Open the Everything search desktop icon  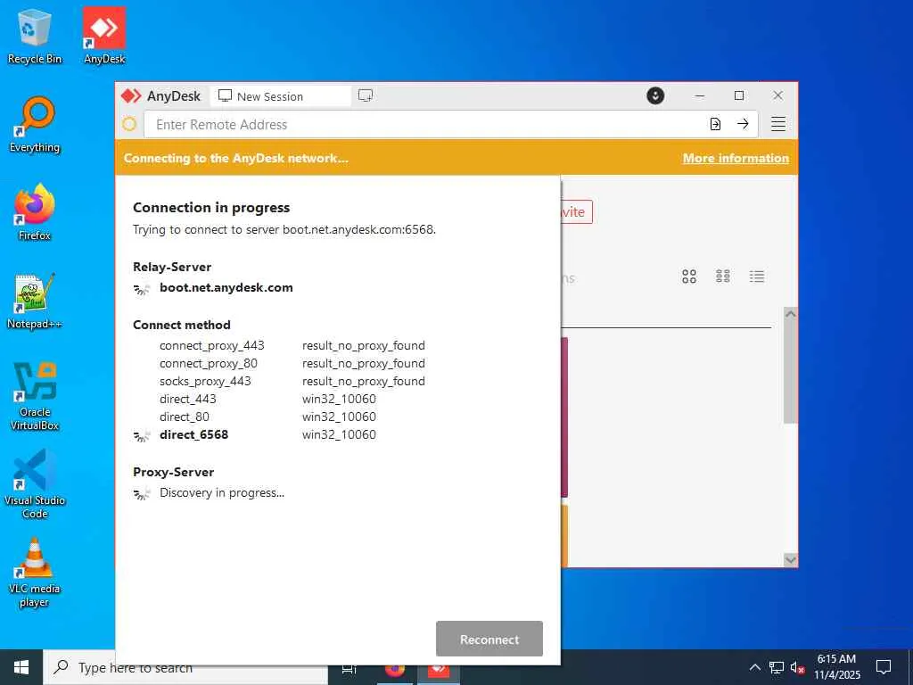point(35,125)
